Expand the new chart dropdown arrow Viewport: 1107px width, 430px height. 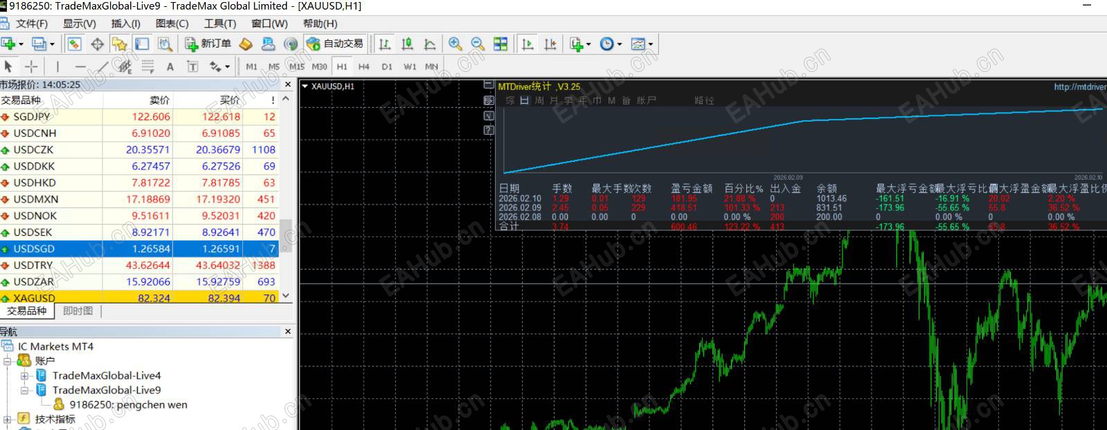click(x=21, y=44)
